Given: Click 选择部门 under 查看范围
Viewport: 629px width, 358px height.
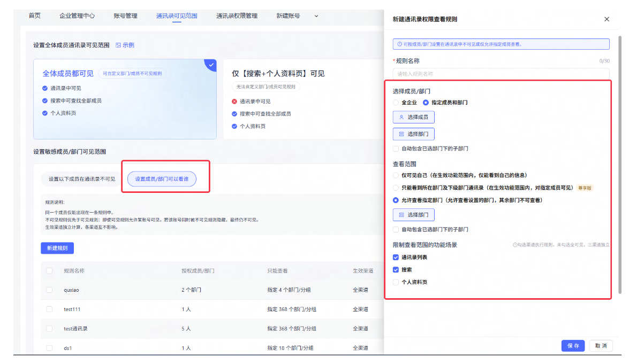Looking at the screenshot, I should 414,215.
